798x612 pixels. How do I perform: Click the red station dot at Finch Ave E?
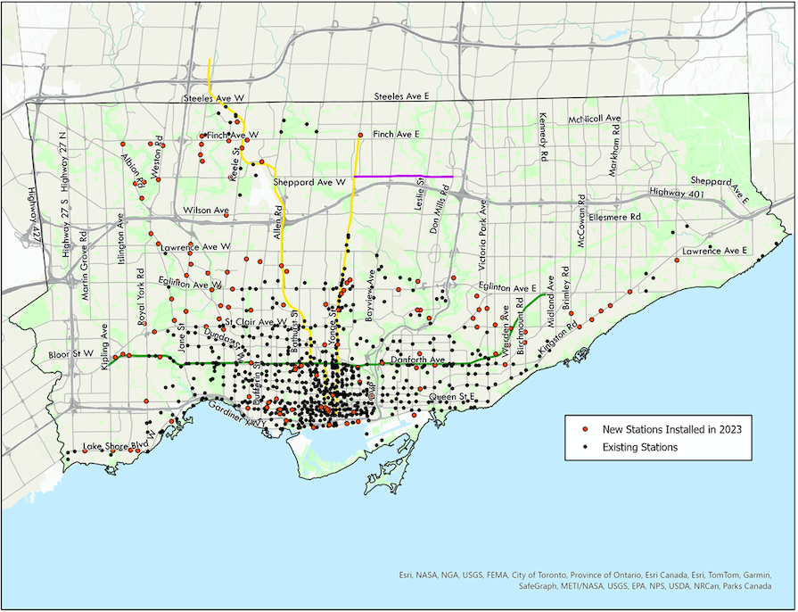pyautogui.click(x=360, y=136)
